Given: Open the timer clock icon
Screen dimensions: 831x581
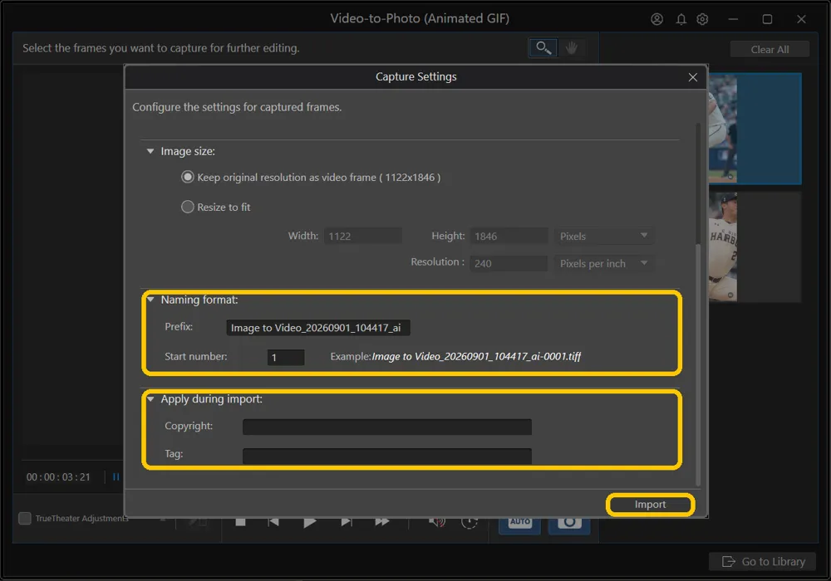Looking at the screenshot, I should (470, 523).
